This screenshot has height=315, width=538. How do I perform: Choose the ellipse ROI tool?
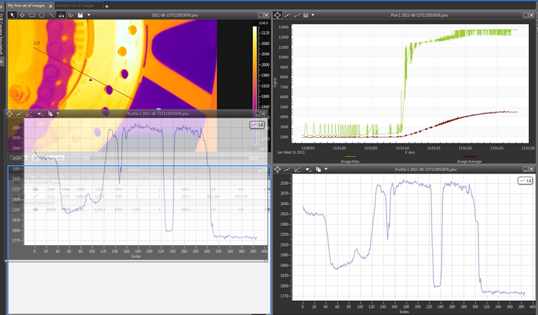click(x=42, y=15)
